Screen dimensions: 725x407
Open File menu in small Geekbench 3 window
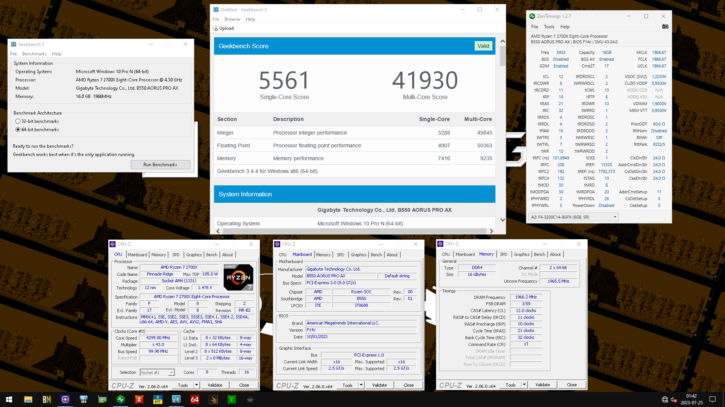point(14,54)
